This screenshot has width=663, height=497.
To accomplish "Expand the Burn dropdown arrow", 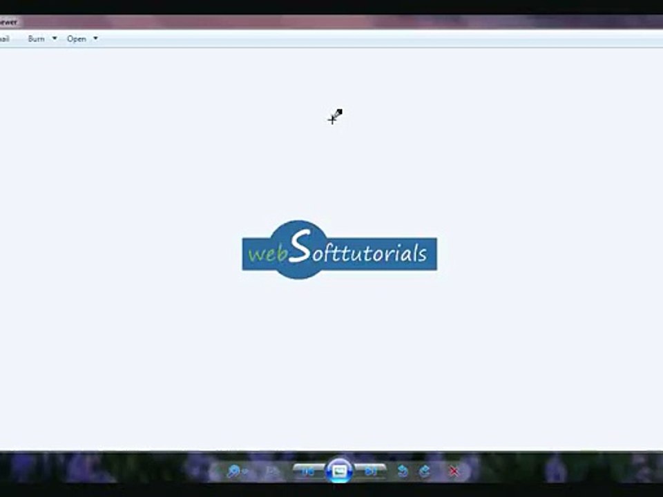I will pos(55,39).
